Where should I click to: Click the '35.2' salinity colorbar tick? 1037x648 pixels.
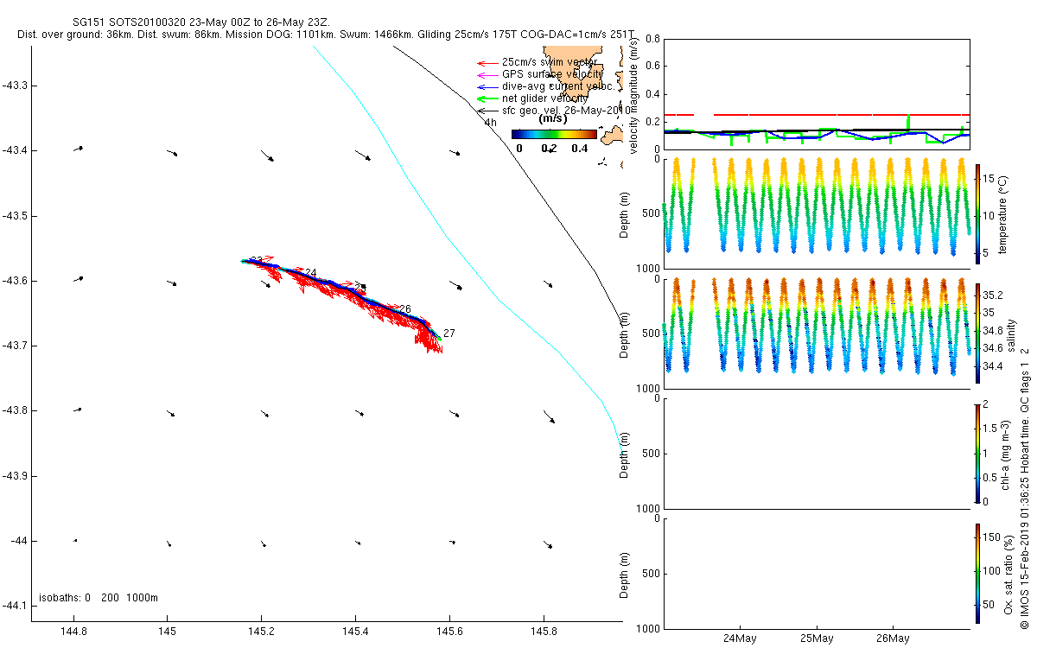coord(993,295)
